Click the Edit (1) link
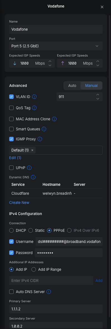 tap(15, 158)
